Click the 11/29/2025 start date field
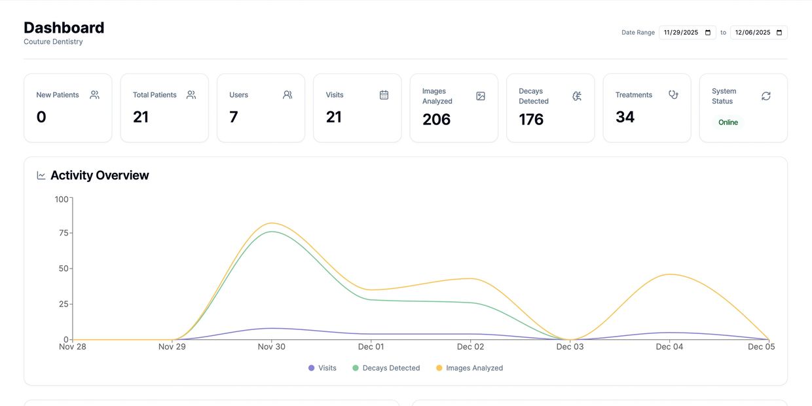 tap(688, 33)
